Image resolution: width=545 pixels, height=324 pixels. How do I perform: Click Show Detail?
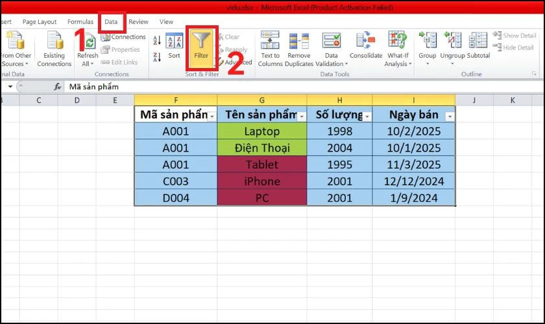click(515, 36)
